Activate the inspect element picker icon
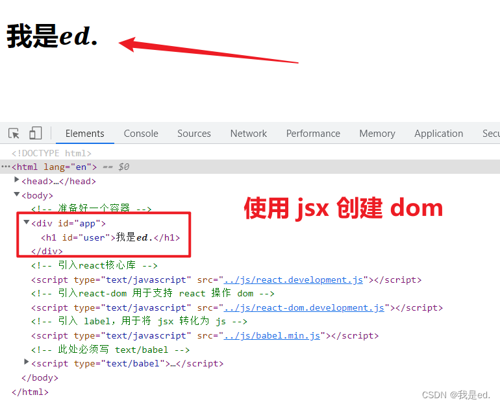The height and width of the screenshot is (406, 500). 14,133
